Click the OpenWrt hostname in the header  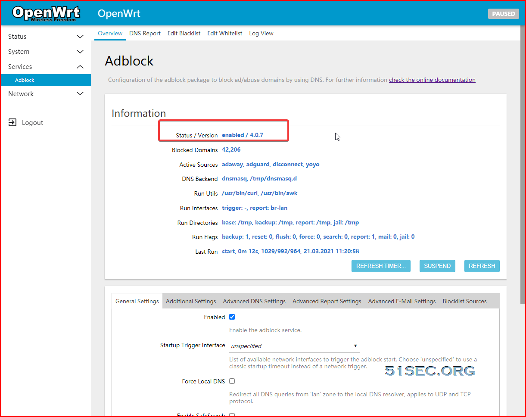pyautogui.click(x=119, y=13)
